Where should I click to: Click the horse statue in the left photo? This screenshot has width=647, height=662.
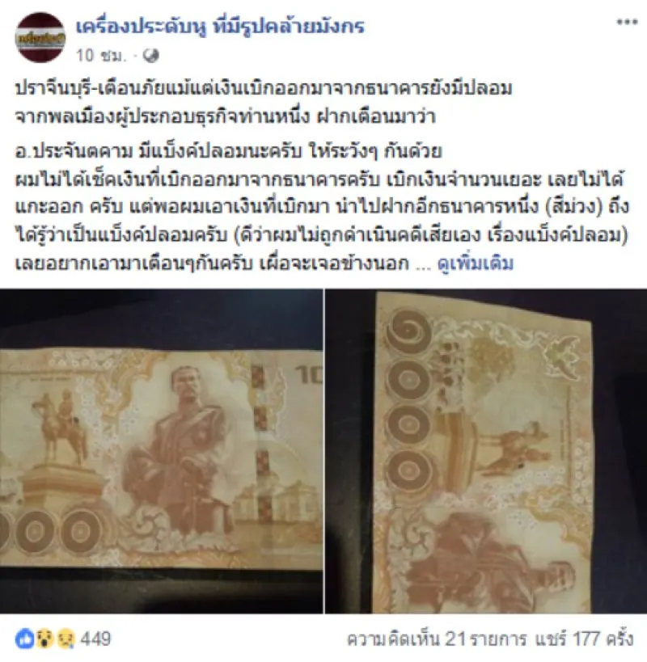point(61,422)
